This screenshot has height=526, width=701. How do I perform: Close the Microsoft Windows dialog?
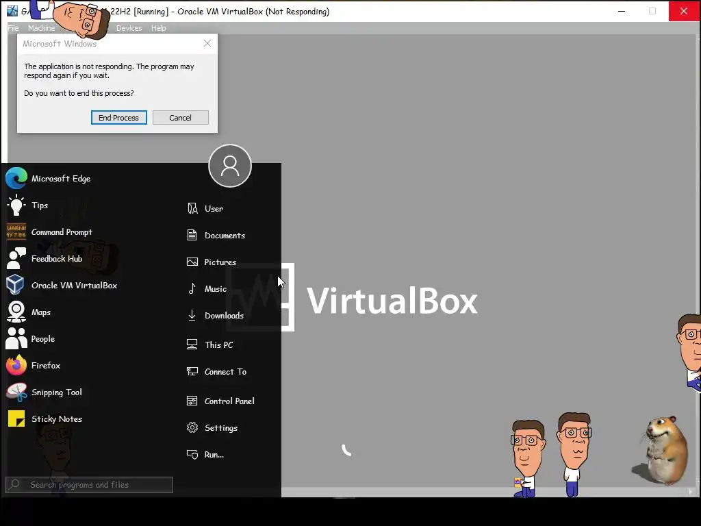coord(207,43)
